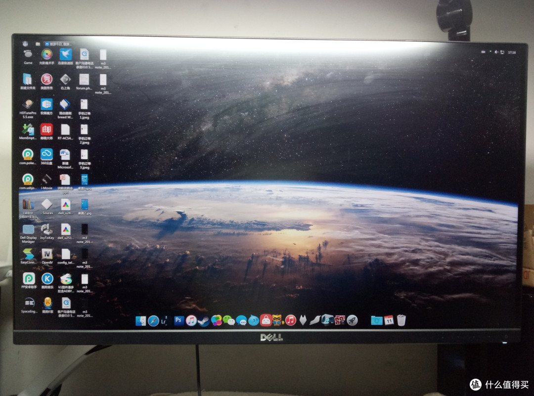
Task: Switch to the 傲游今日 window in top bar
Action: pos(58,44)
